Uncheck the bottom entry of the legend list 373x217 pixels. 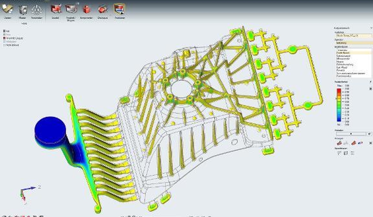pyautogui.click(x=4, y=45)
